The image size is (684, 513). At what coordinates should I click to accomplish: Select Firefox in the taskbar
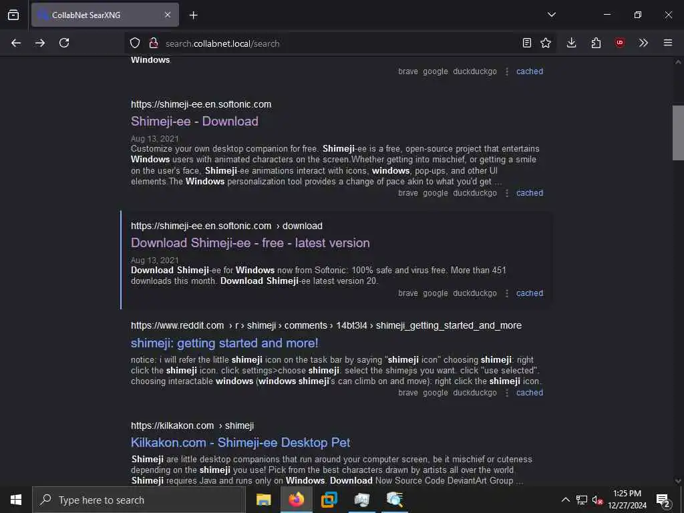point(296,500)
